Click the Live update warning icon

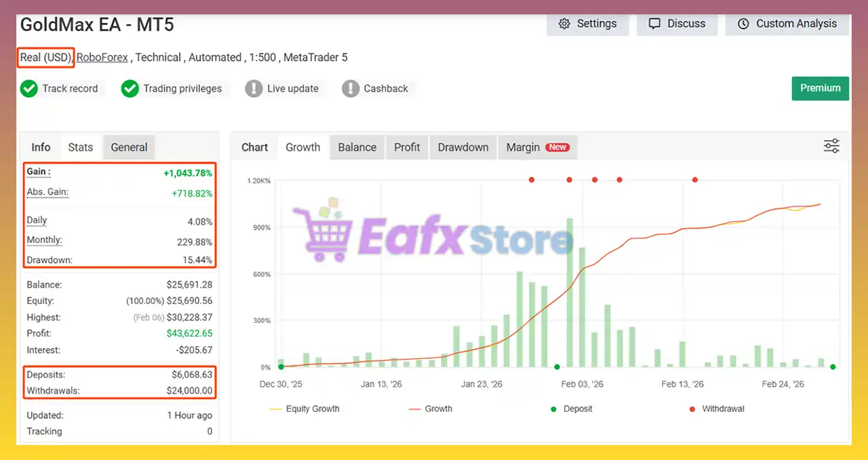254,89
